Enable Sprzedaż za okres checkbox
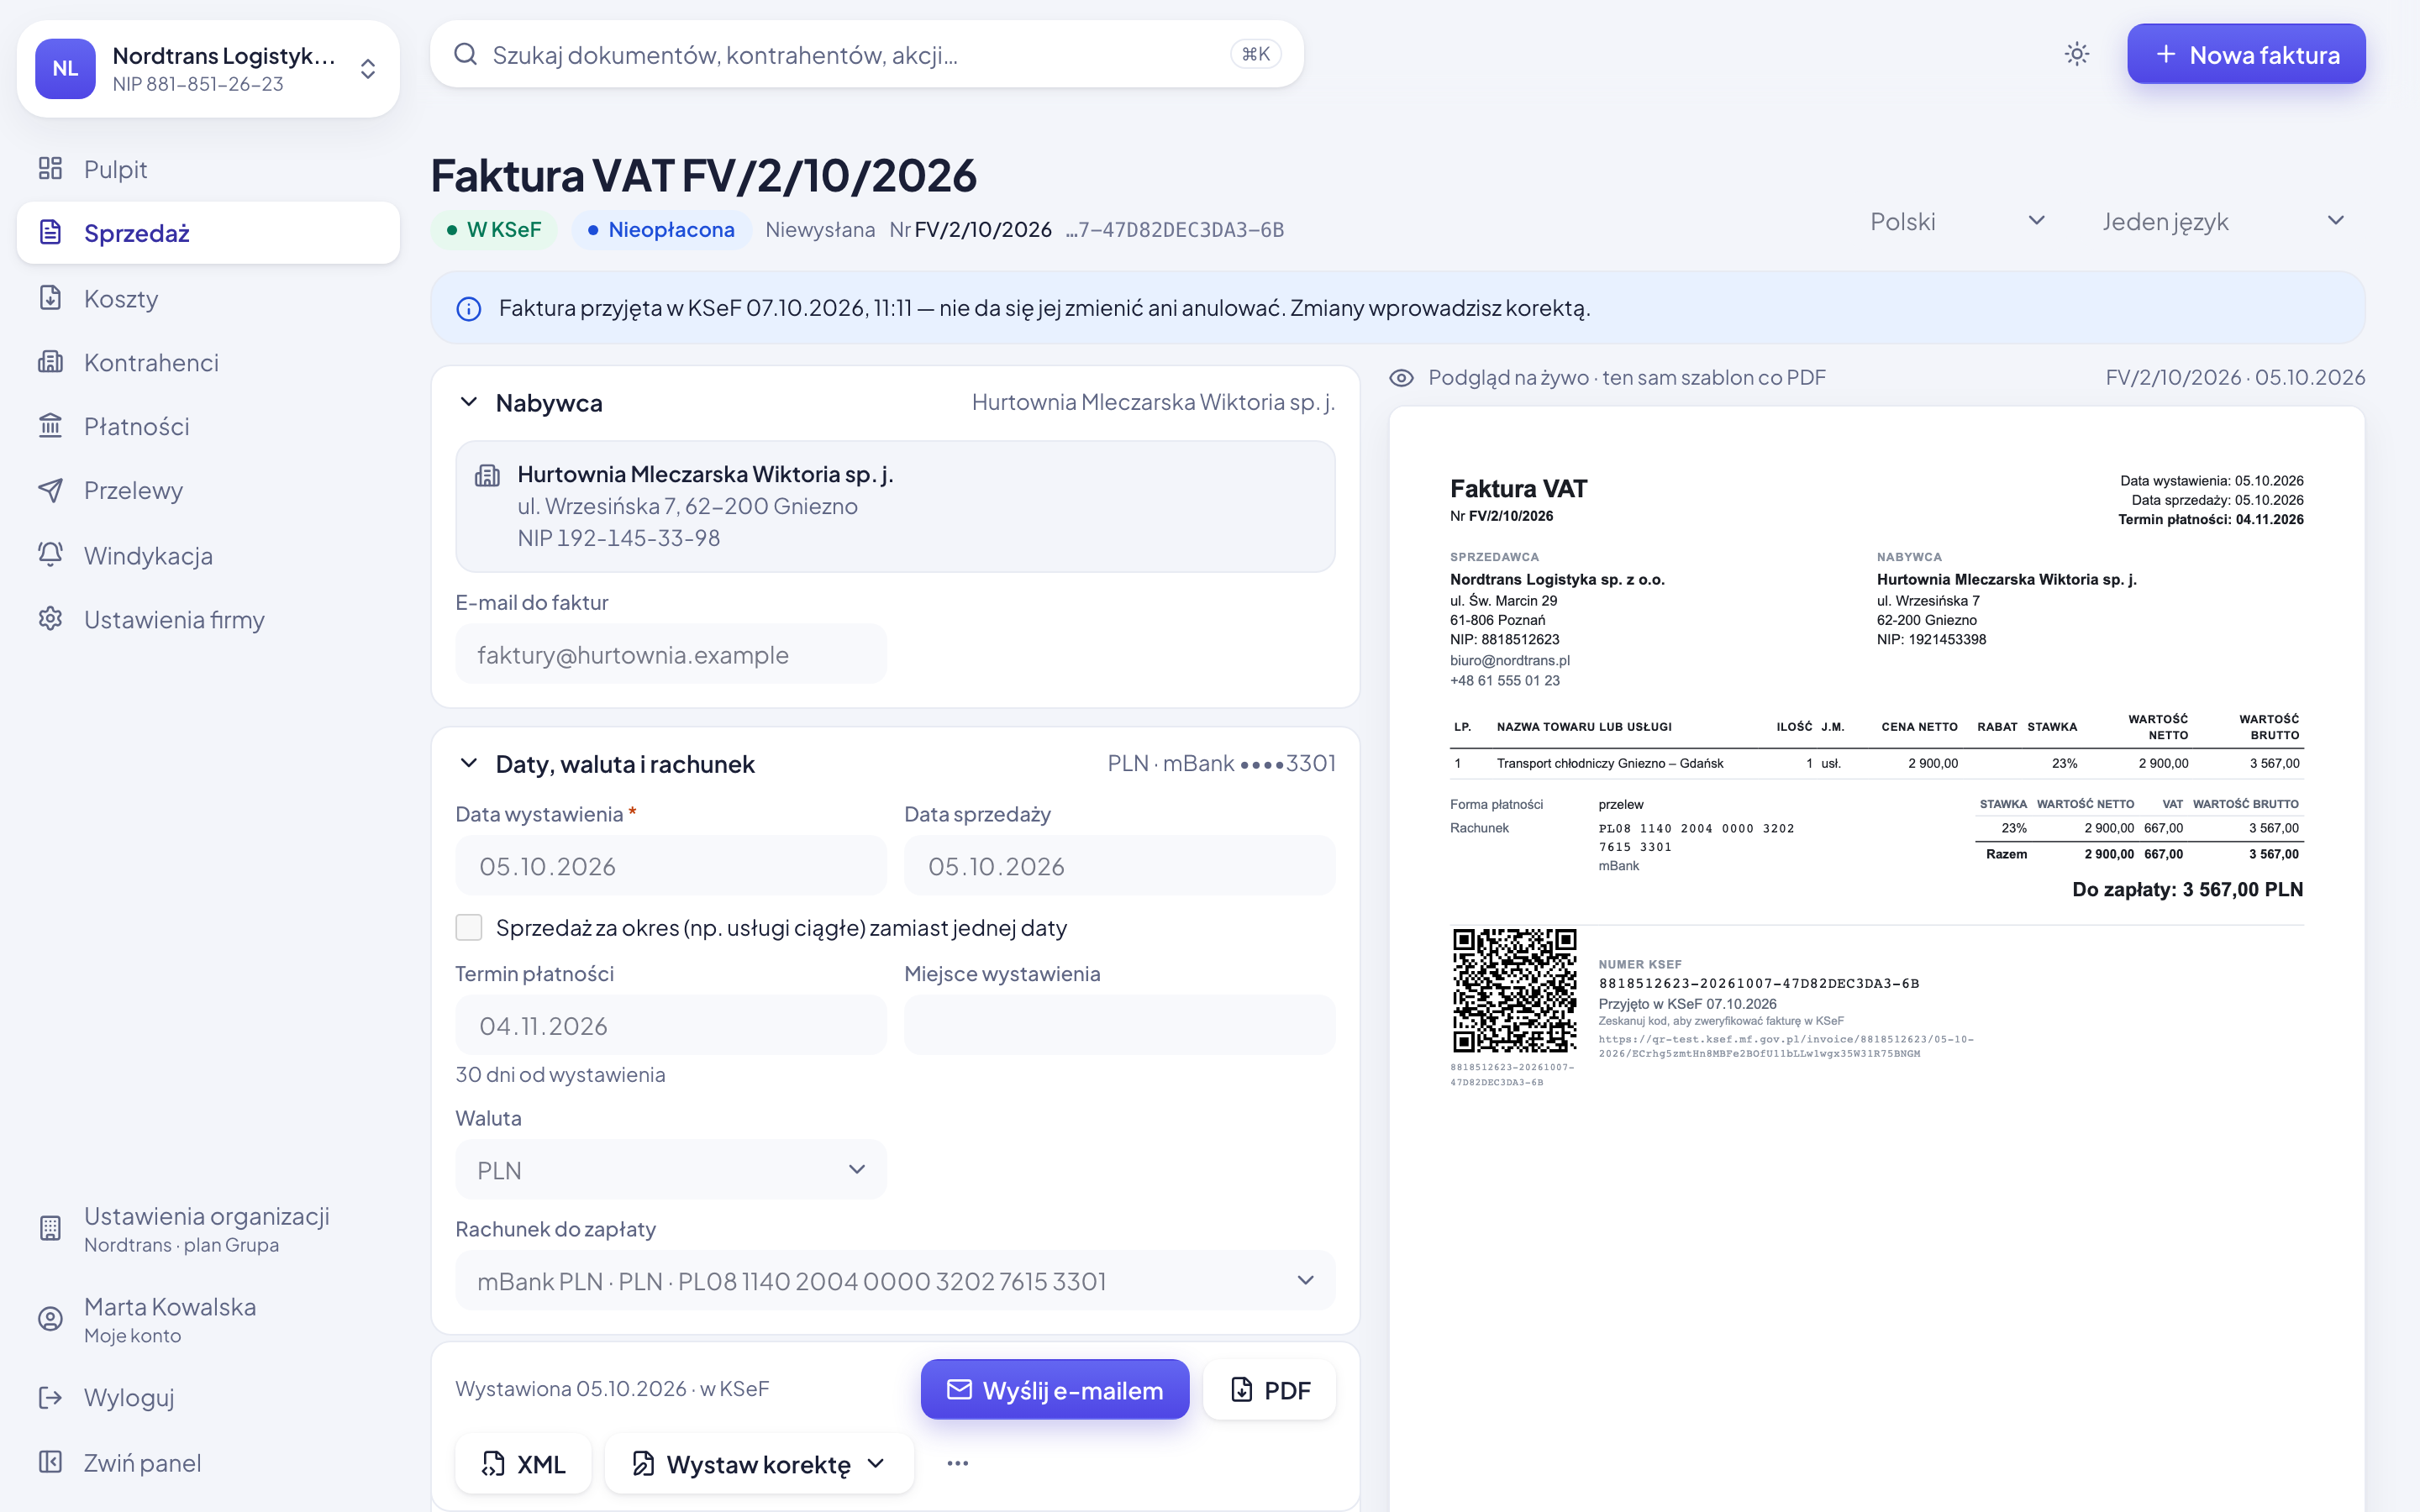 coord(469,927)
